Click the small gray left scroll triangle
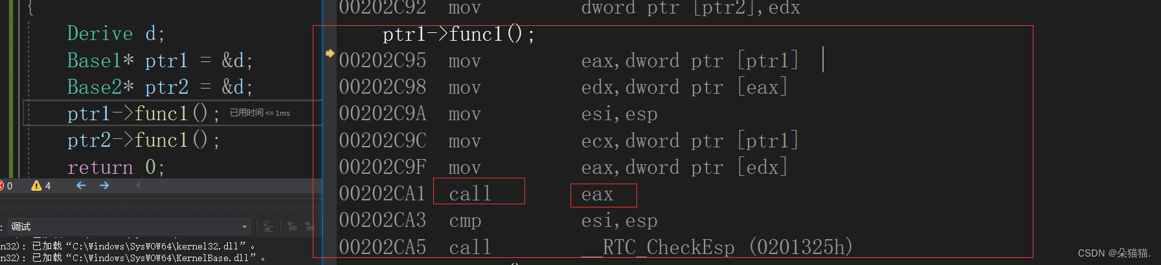The width and height of the screenshot is (1161, 265). [137, 185]
